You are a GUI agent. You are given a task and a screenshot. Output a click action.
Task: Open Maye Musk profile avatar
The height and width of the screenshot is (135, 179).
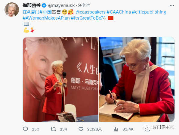[12, 10]
